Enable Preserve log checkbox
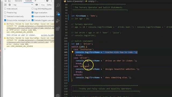Viewport: 172px width, 97px height. 5,13
